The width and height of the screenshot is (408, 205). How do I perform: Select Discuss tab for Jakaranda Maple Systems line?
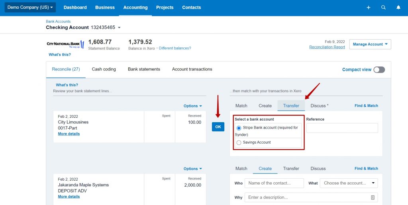click(318, 169)
